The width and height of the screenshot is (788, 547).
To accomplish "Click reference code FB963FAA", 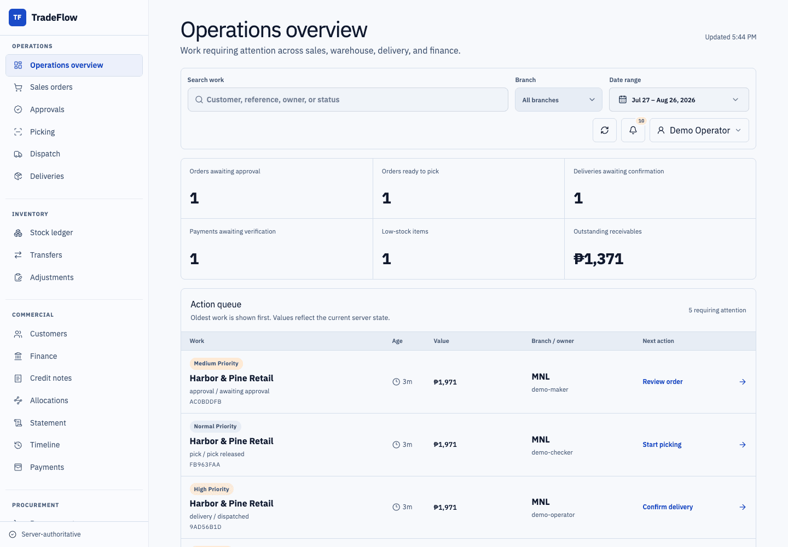I will [205, 464].
